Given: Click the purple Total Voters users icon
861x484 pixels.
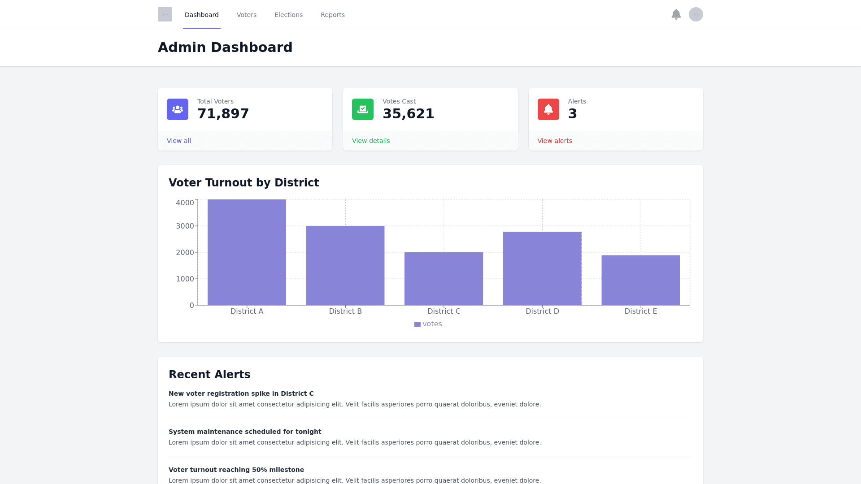Looking at the screenshot, I should [178, 109].
